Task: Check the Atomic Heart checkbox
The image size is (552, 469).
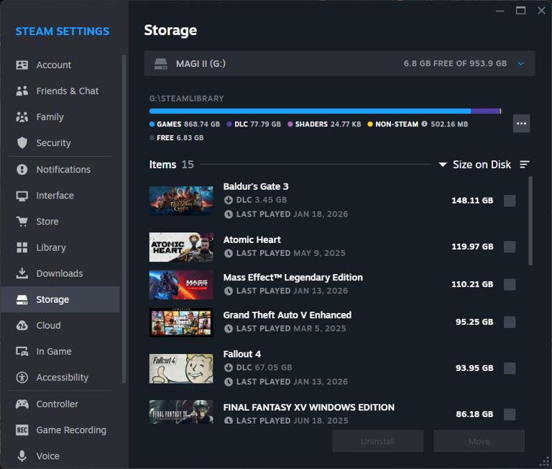Action: pyautogui.click(x=510, y=247)
